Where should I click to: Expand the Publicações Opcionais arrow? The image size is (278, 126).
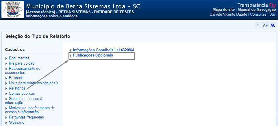(71, 56)
